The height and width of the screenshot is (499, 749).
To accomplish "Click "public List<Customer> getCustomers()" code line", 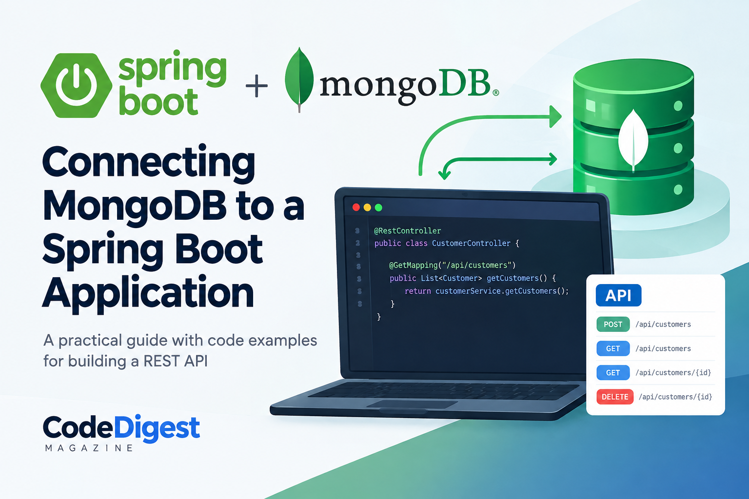I will click(473, 278).
